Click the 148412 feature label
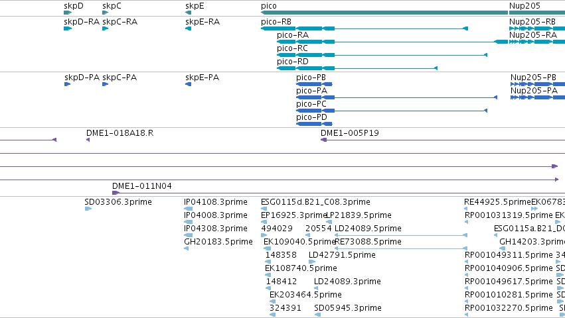This screenshot has width=565, height=318. 282,282
